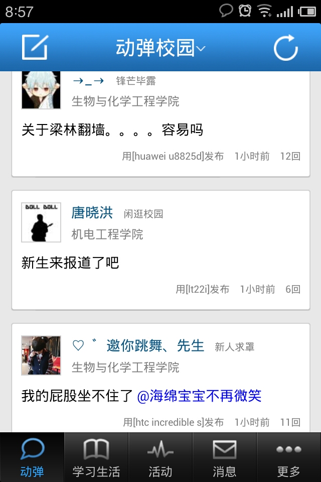Open username →_→ in top post
The height and width of the screenshot is (482, 321).
point(88,81)
